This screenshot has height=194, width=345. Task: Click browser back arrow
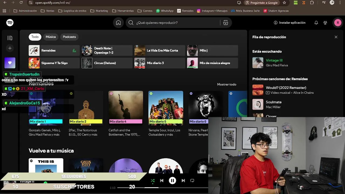5,3
